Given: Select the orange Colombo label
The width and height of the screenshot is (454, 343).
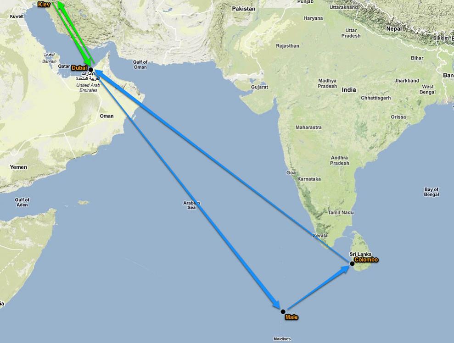Looking at the screenshot, I should coord(366,260).
